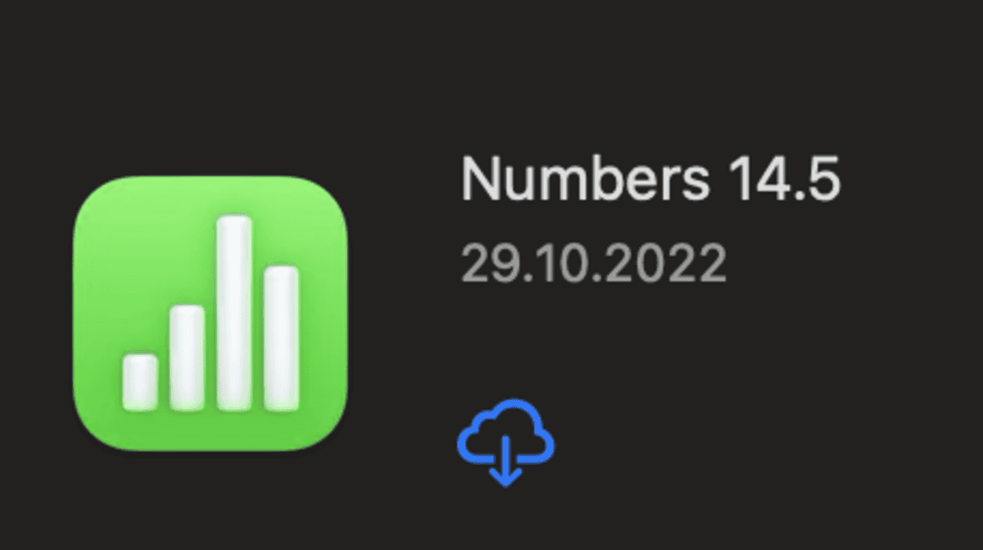983x550 pixels.
Task: Select the Numbers app entry thumbnail
Action: pos(211,312)
